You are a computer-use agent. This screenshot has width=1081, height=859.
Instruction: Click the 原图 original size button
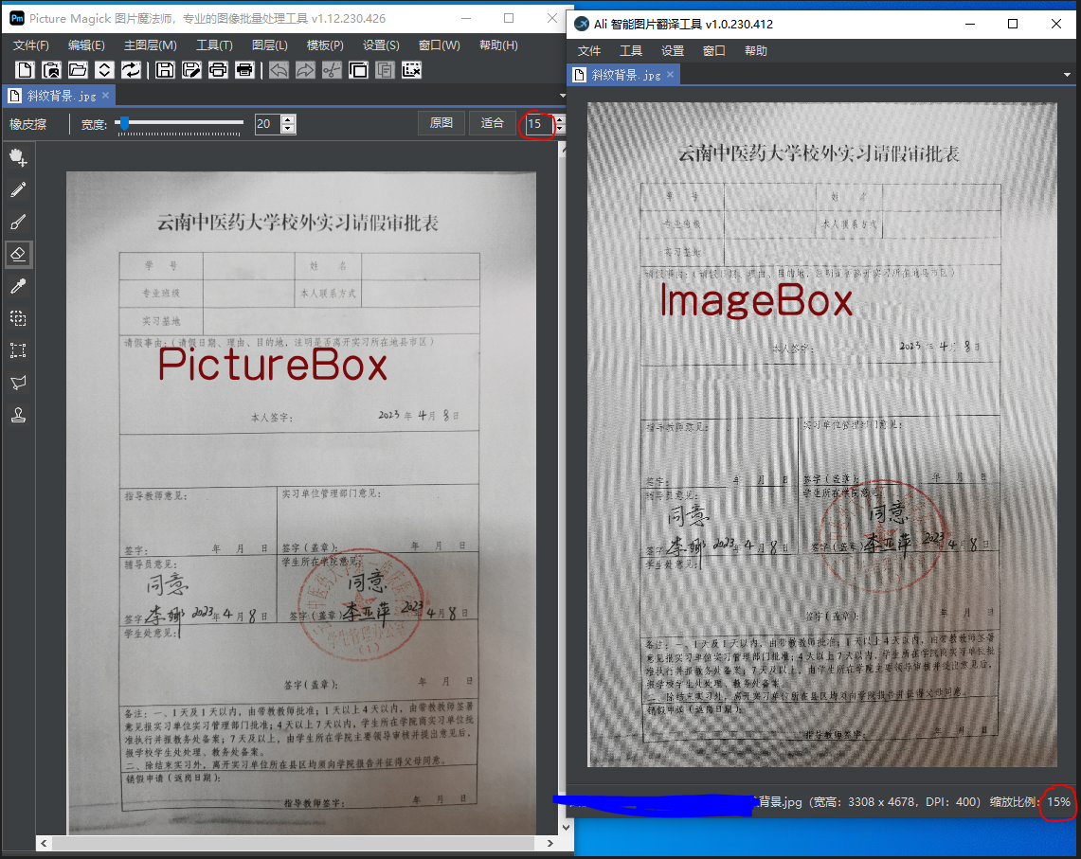pyautogui.click(x=441, y=123)
